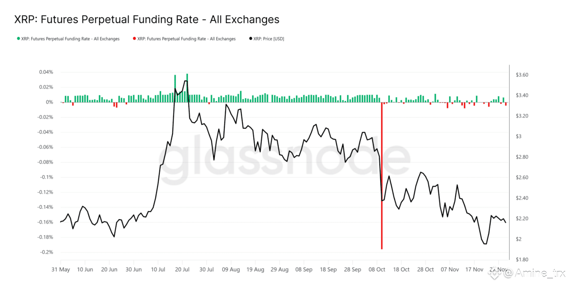Toggle the XRP: Price [USD] legend entry

tap(266, 39)
